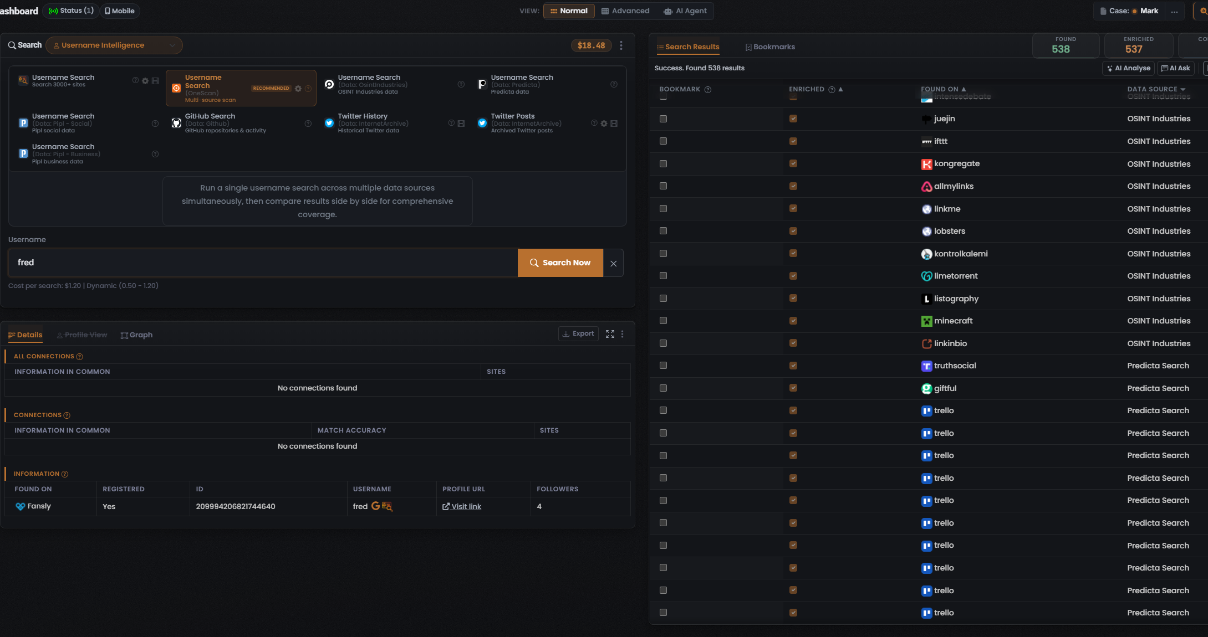Show help for GitHub Search card
Image resolution: width=1208 pixels, height=637 pixels.
308,124
